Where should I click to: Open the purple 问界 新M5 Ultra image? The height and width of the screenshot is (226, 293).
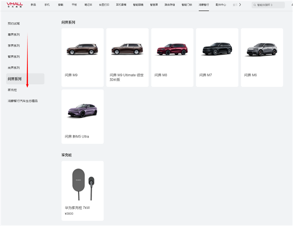tap(83, 111)
